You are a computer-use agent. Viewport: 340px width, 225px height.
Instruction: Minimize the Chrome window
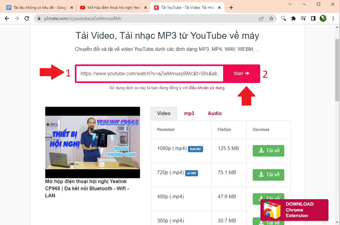[304, 4]
